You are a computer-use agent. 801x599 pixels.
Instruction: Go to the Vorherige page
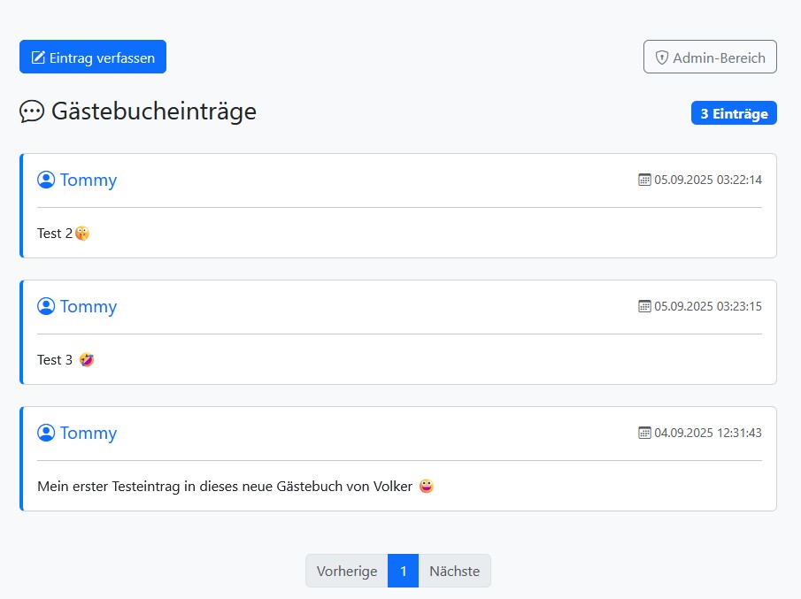coord(347,571)
